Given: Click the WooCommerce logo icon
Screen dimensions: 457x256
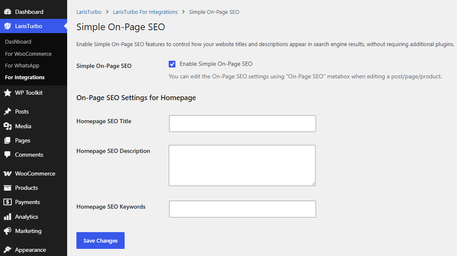Looking at the screenshot, I should click(x=8, y=173).
